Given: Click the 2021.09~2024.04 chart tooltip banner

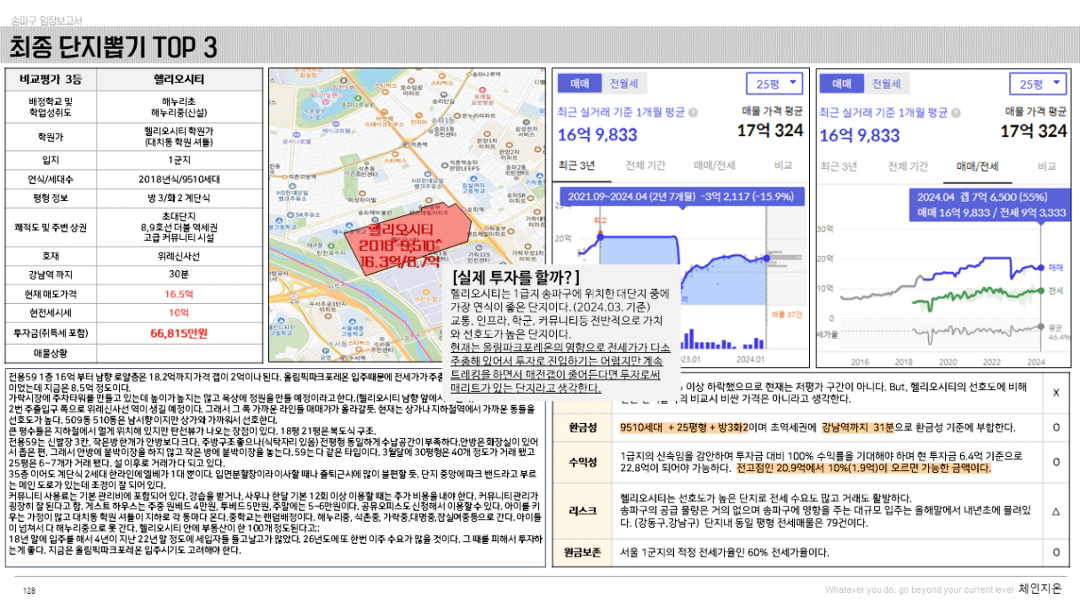Looking at the screenshot, I should click(x=682, y=196).
